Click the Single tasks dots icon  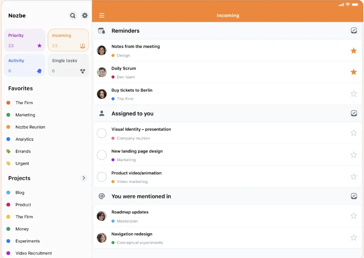click(83, 71)
